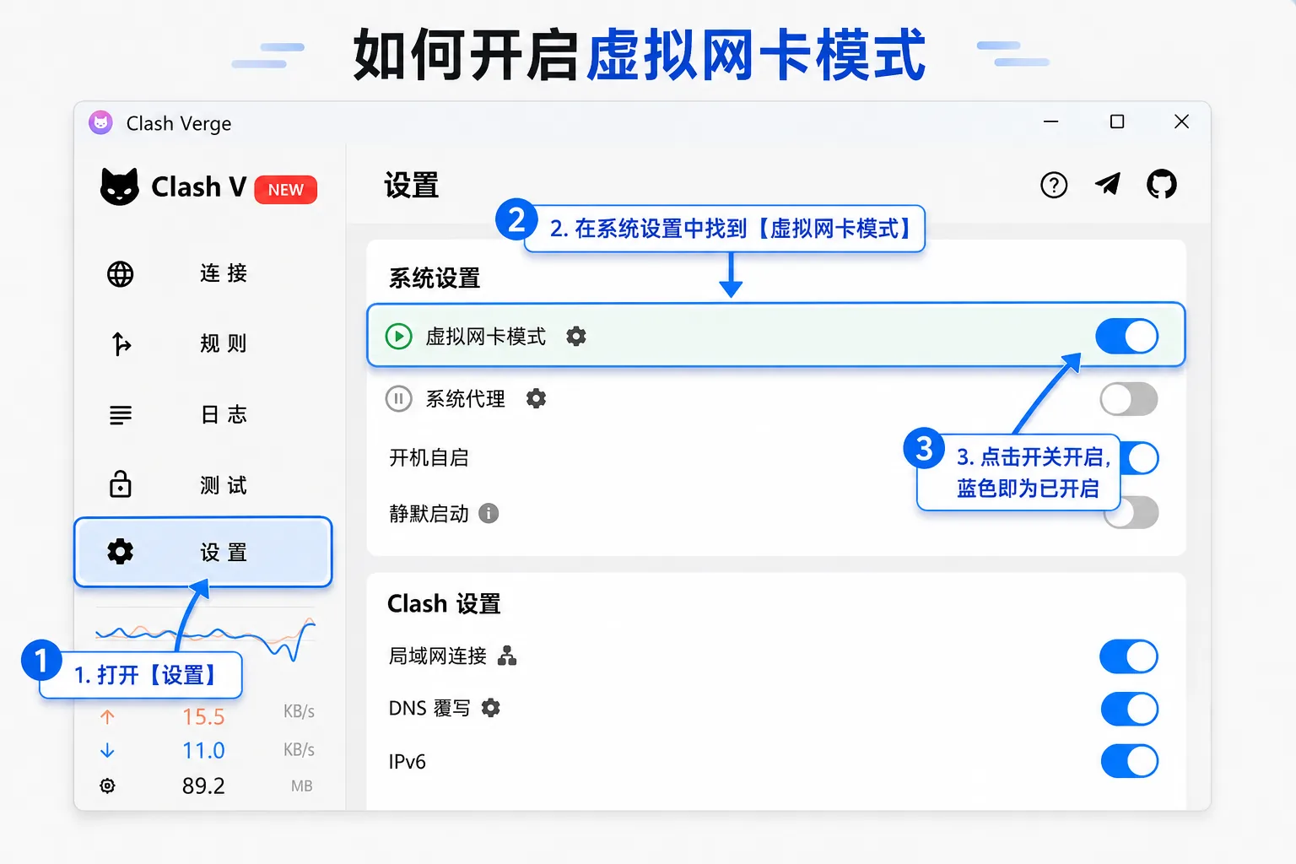This screenshot has width=1296, height=864.
Task: Click the 系统代理 label
Action: 465,398
